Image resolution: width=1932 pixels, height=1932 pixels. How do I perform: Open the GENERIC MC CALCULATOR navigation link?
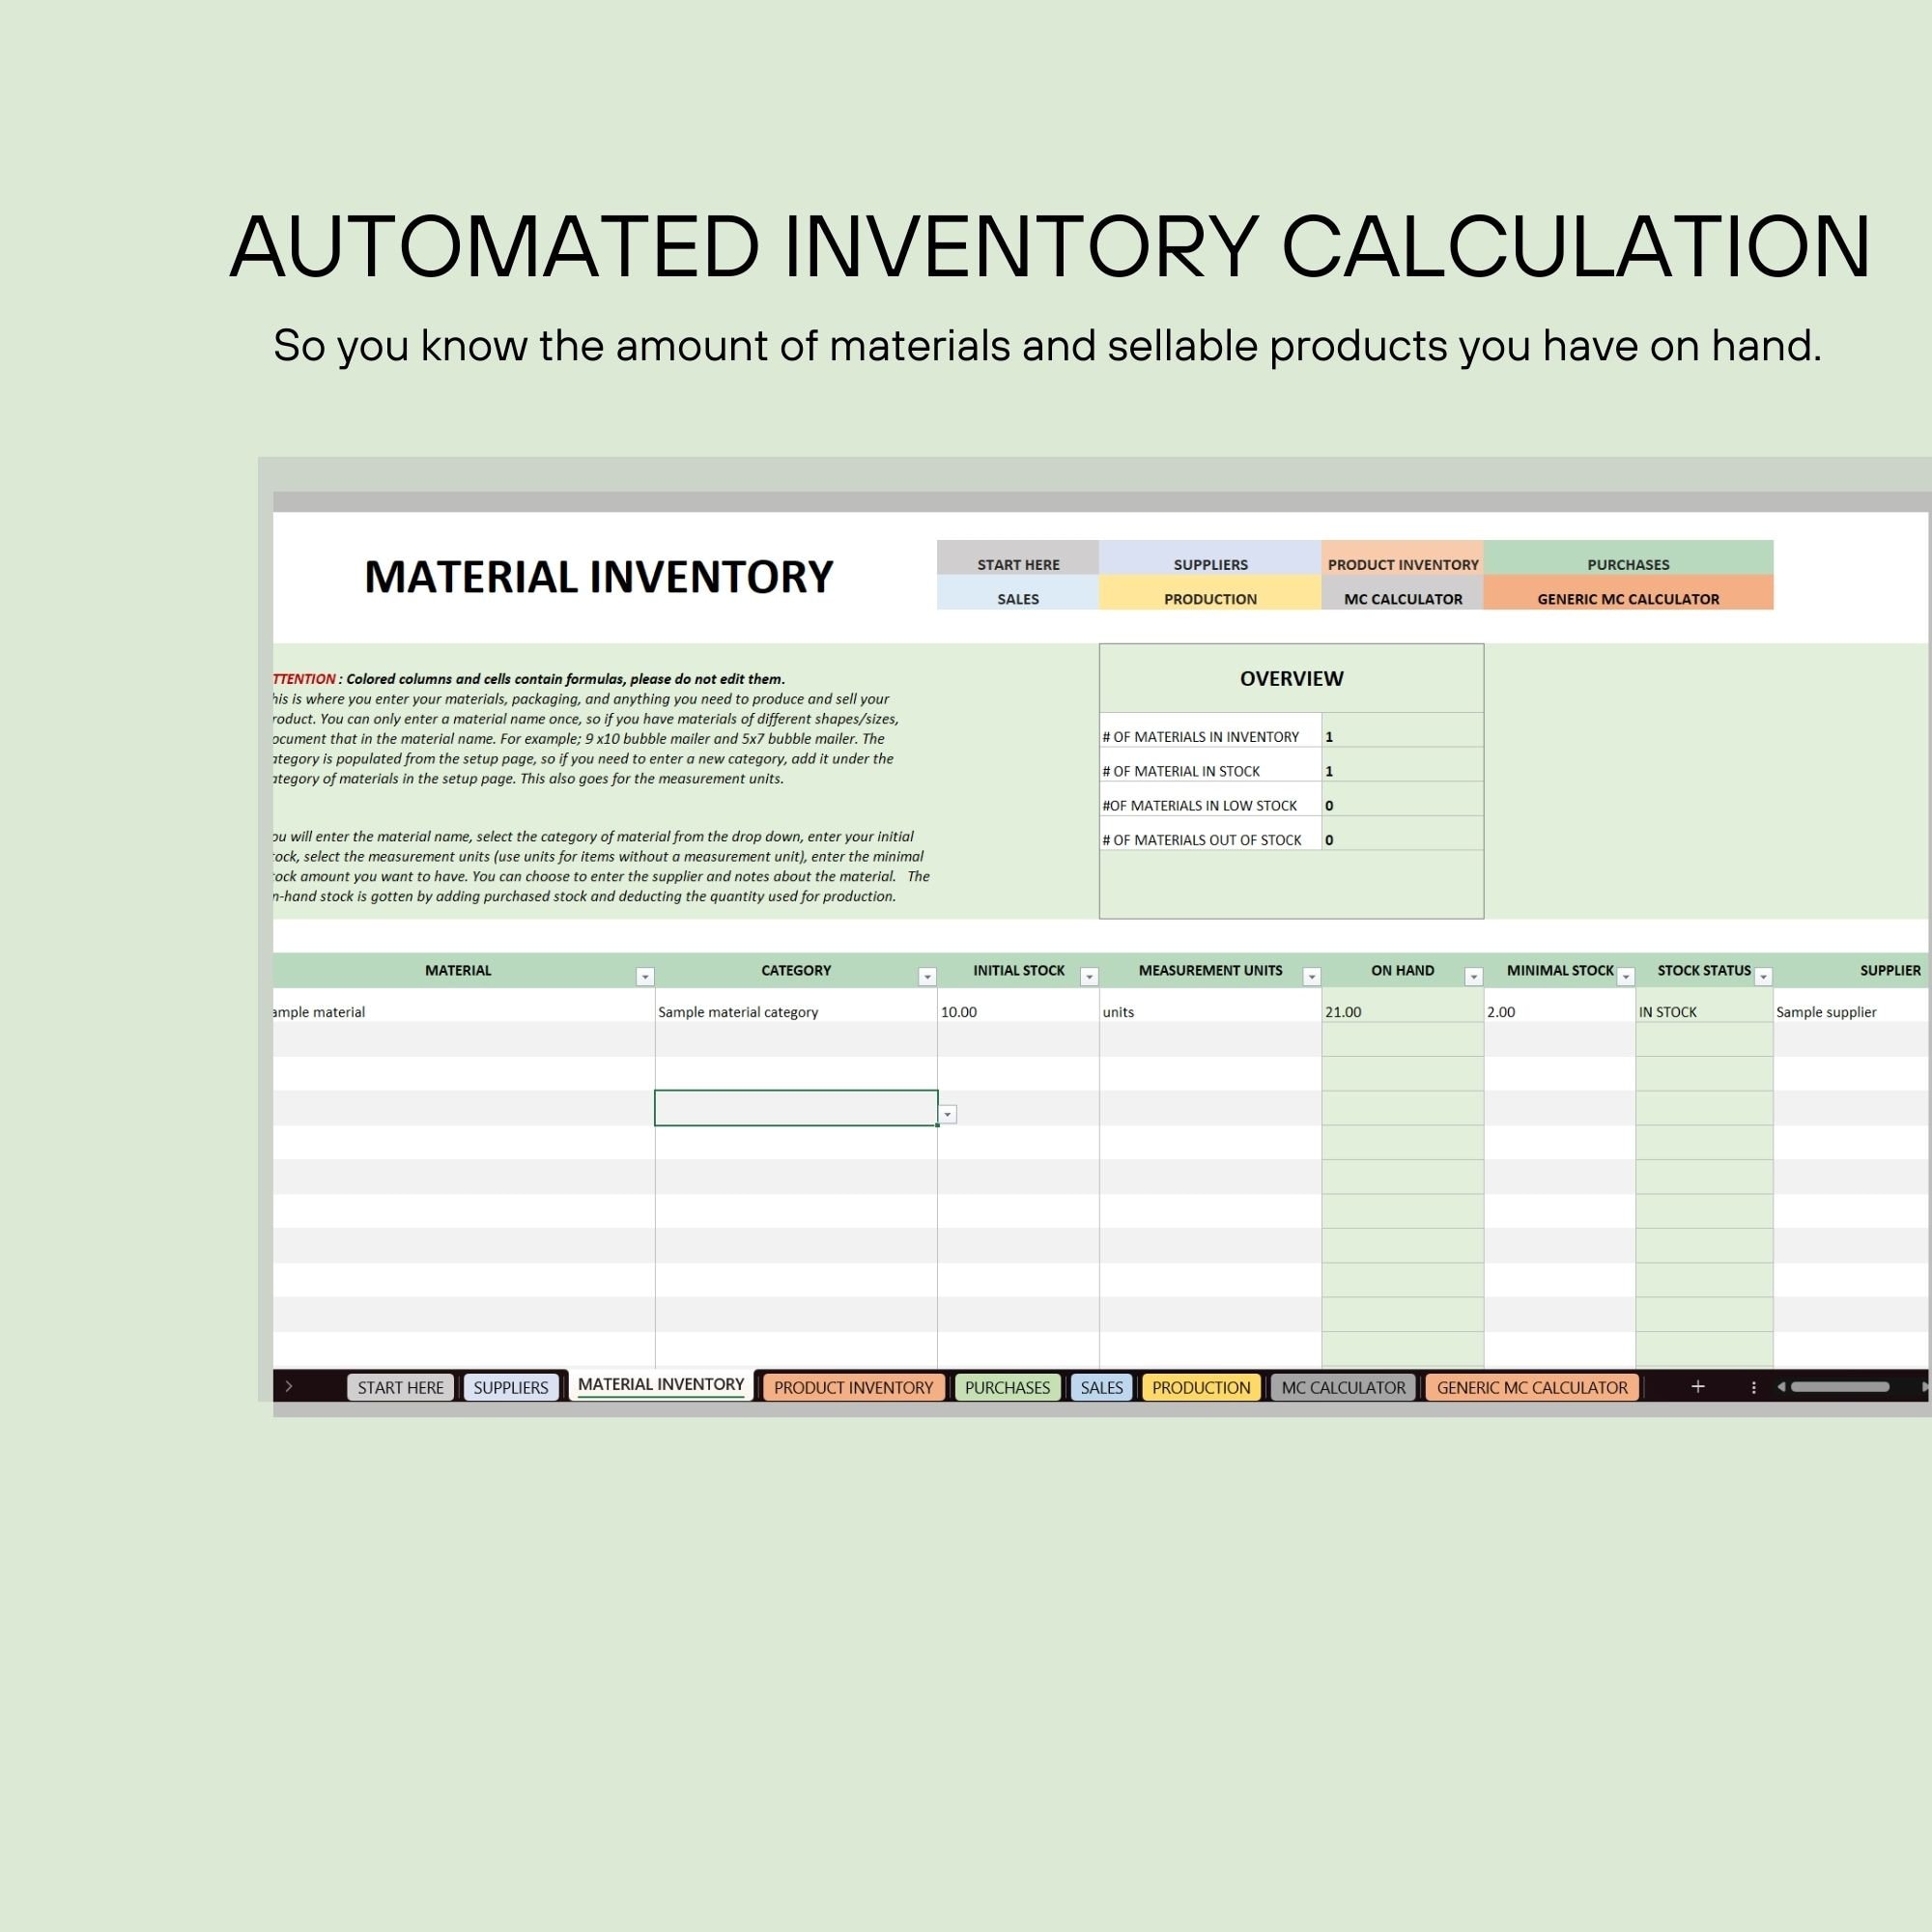(1628, 599)
